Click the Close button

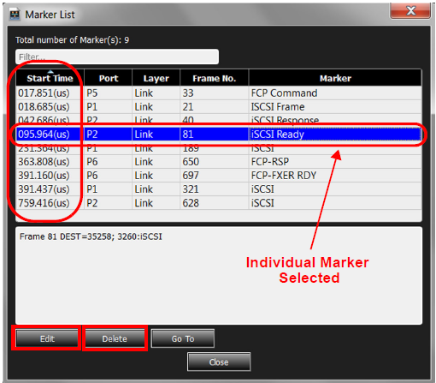click(x=219, y=362)
